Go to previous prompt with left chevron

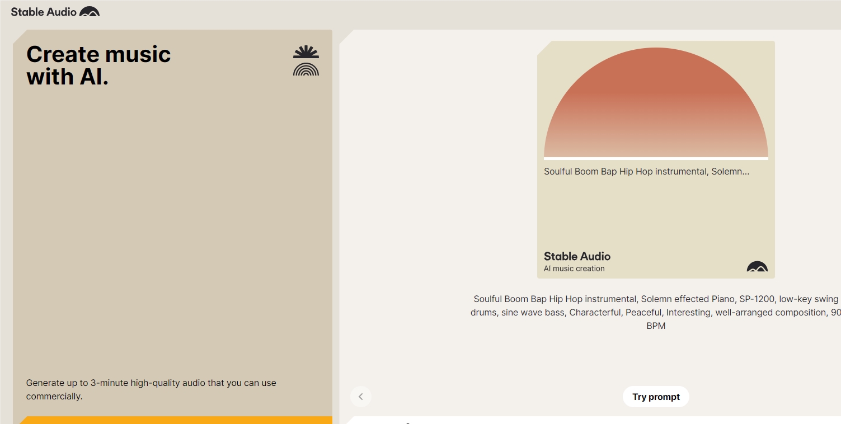click(361, 397)
